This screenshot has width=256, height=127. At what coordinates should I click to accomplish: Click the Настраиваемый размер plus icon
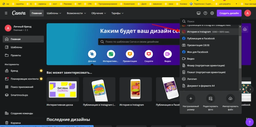pos(191,98)
